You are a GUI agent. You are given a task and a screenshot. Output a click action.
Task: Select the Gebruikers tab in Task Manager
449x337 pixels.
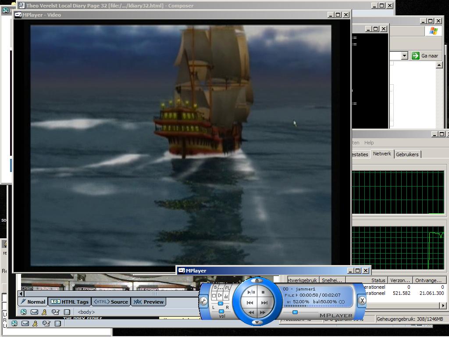point(407,154)
